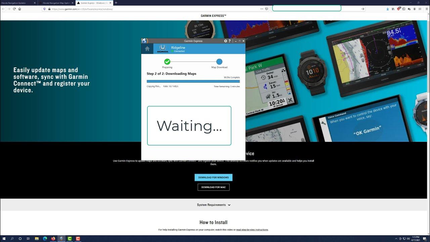Click the green Preparing checkmark step
430x242 pixels.
167,62
